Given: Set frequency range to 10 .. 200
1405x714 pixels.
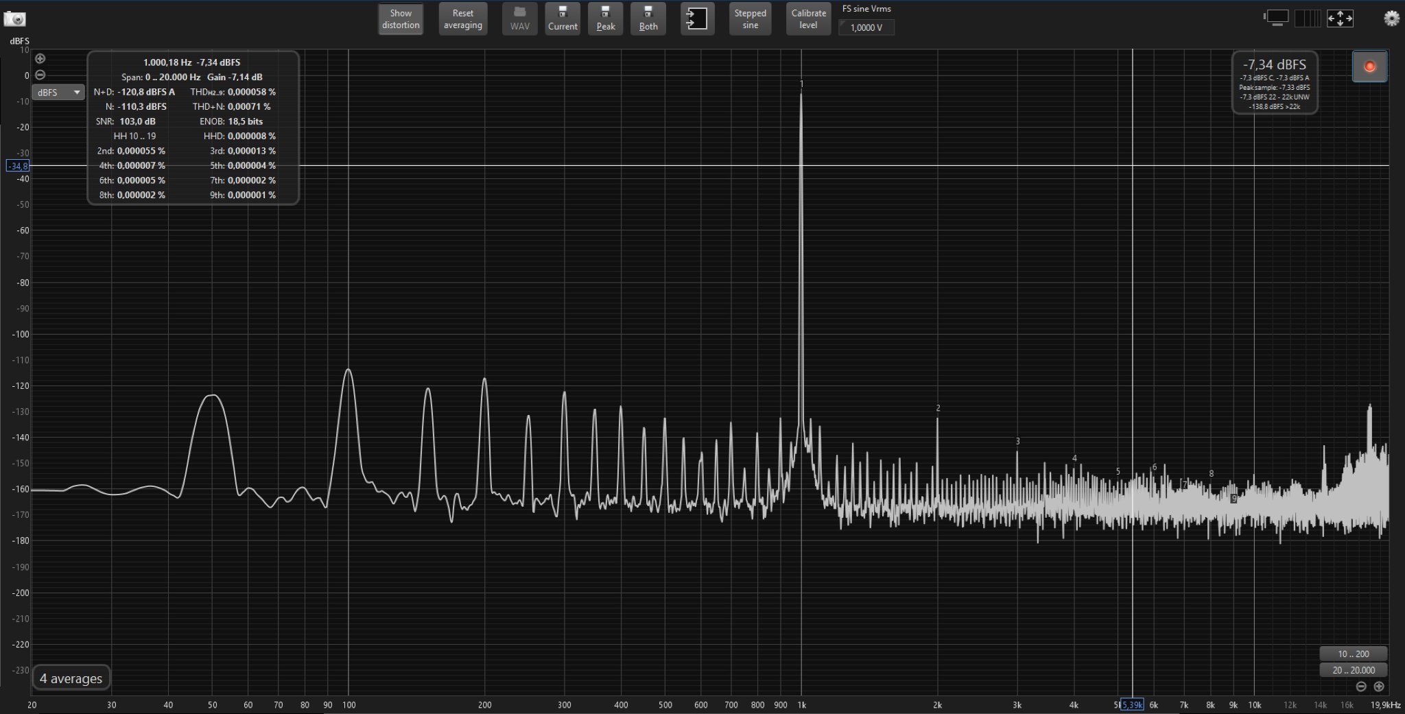Looking at the screenshot, I should (x=1353, y=654).
